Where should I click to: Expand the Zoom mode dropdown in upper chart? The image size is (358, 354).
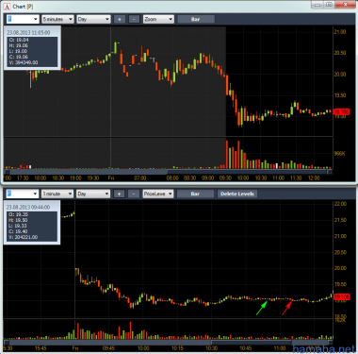158,19
